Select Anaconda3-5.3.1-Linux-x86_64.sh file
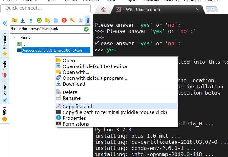This screenshot has width=228, height=157. click(x=53, y=50)
